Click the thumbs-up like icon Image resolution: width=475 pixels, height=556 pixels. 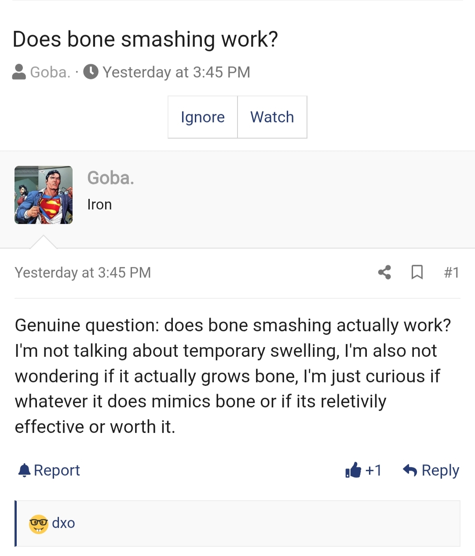tap(353, 470)
